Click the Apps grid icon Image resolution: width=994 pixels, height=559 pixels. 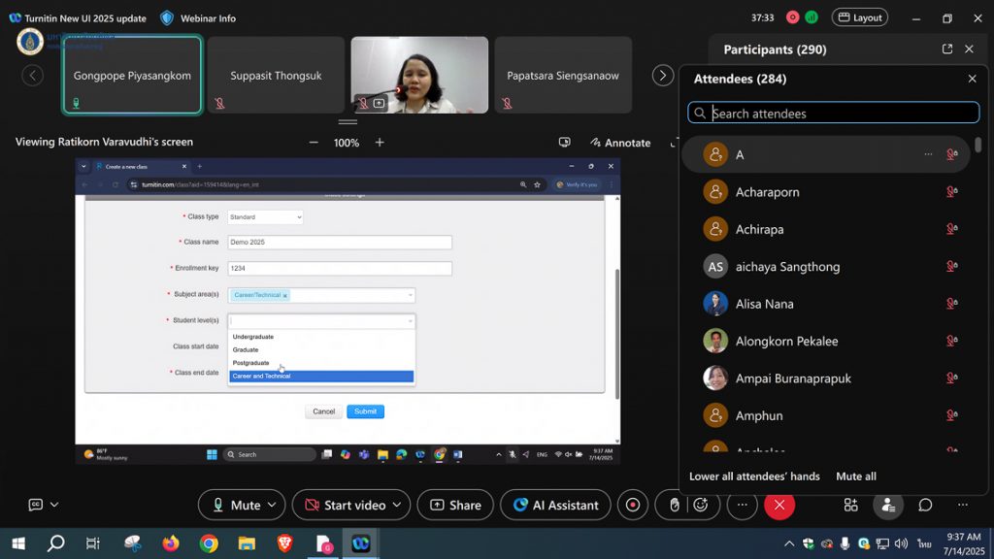(850, 505)
